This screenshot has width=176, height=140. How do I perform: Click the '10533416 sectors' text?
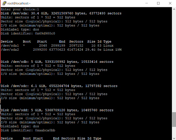pyautogui.click(x=97, y=62)
